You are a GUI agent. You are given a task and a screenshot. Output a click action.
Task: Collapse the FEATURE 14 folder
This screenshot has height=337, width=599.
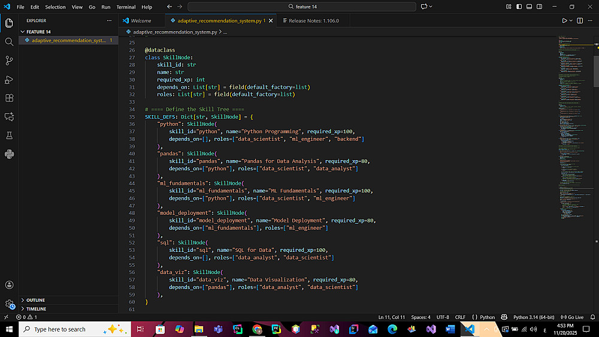38,31
